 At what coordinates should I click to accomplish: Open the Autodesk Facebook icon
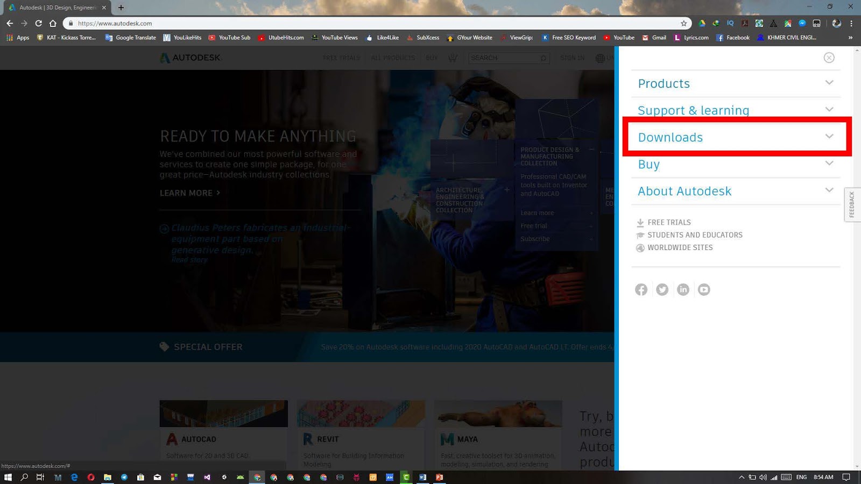641,289
